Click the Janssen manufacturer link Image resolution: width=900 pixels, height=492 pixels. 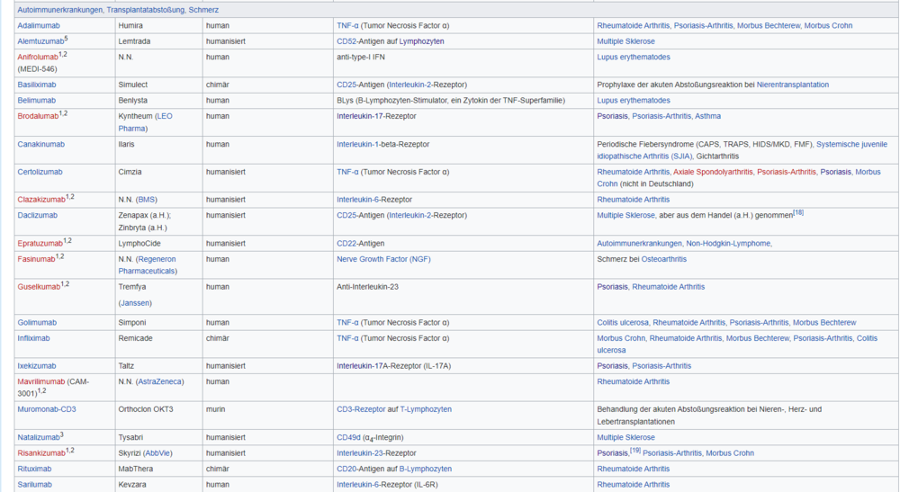(x=137, y=303)
